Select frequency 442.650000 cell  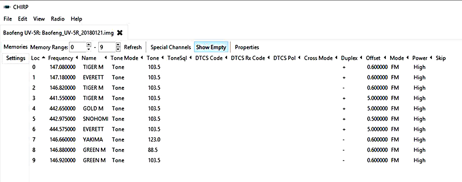62,109
